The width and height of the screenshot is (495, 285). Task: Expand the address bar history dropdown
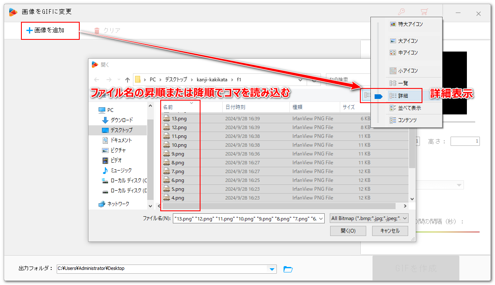(300, 80)
